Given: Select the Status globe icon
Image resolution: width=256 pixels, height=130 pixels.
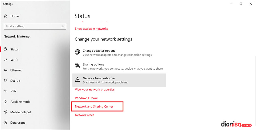Looking at the screenshot, I should tap(5, 49).
